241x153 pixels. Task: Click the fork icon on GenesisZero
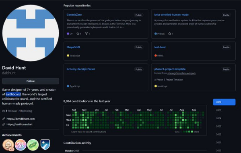coord(87,33)
